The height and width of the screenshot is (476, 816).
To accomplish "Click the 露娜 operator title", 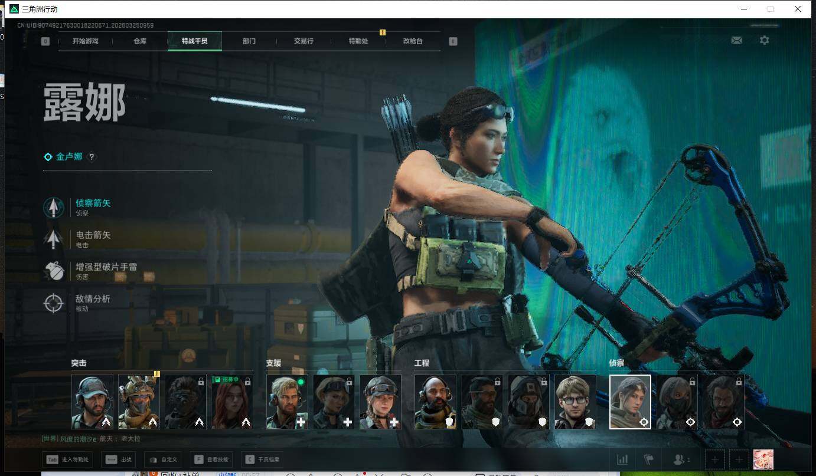I will pos(84,103).
